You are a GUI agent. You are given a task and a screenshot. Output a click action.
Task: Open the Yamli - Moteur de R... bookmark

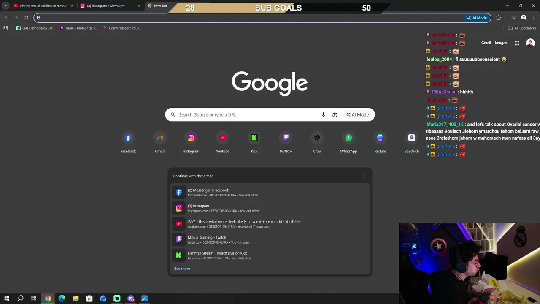[79, 28]
